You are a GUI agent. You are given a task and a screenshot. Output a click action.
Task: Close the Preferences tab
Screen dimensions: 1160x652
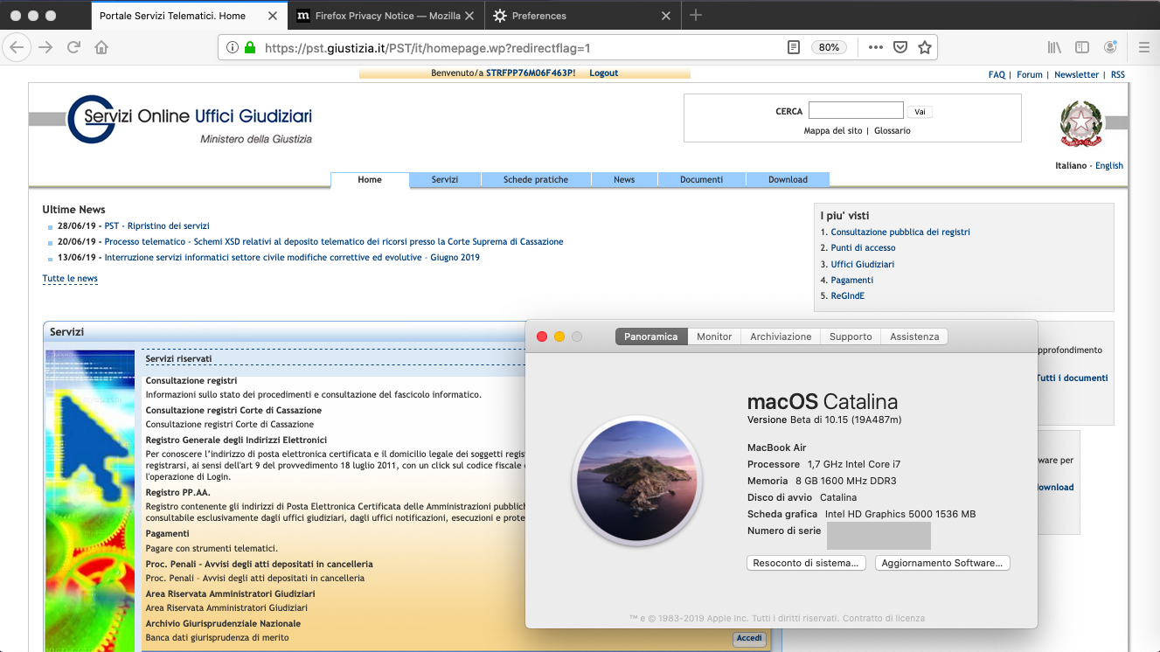click(666, 16)
